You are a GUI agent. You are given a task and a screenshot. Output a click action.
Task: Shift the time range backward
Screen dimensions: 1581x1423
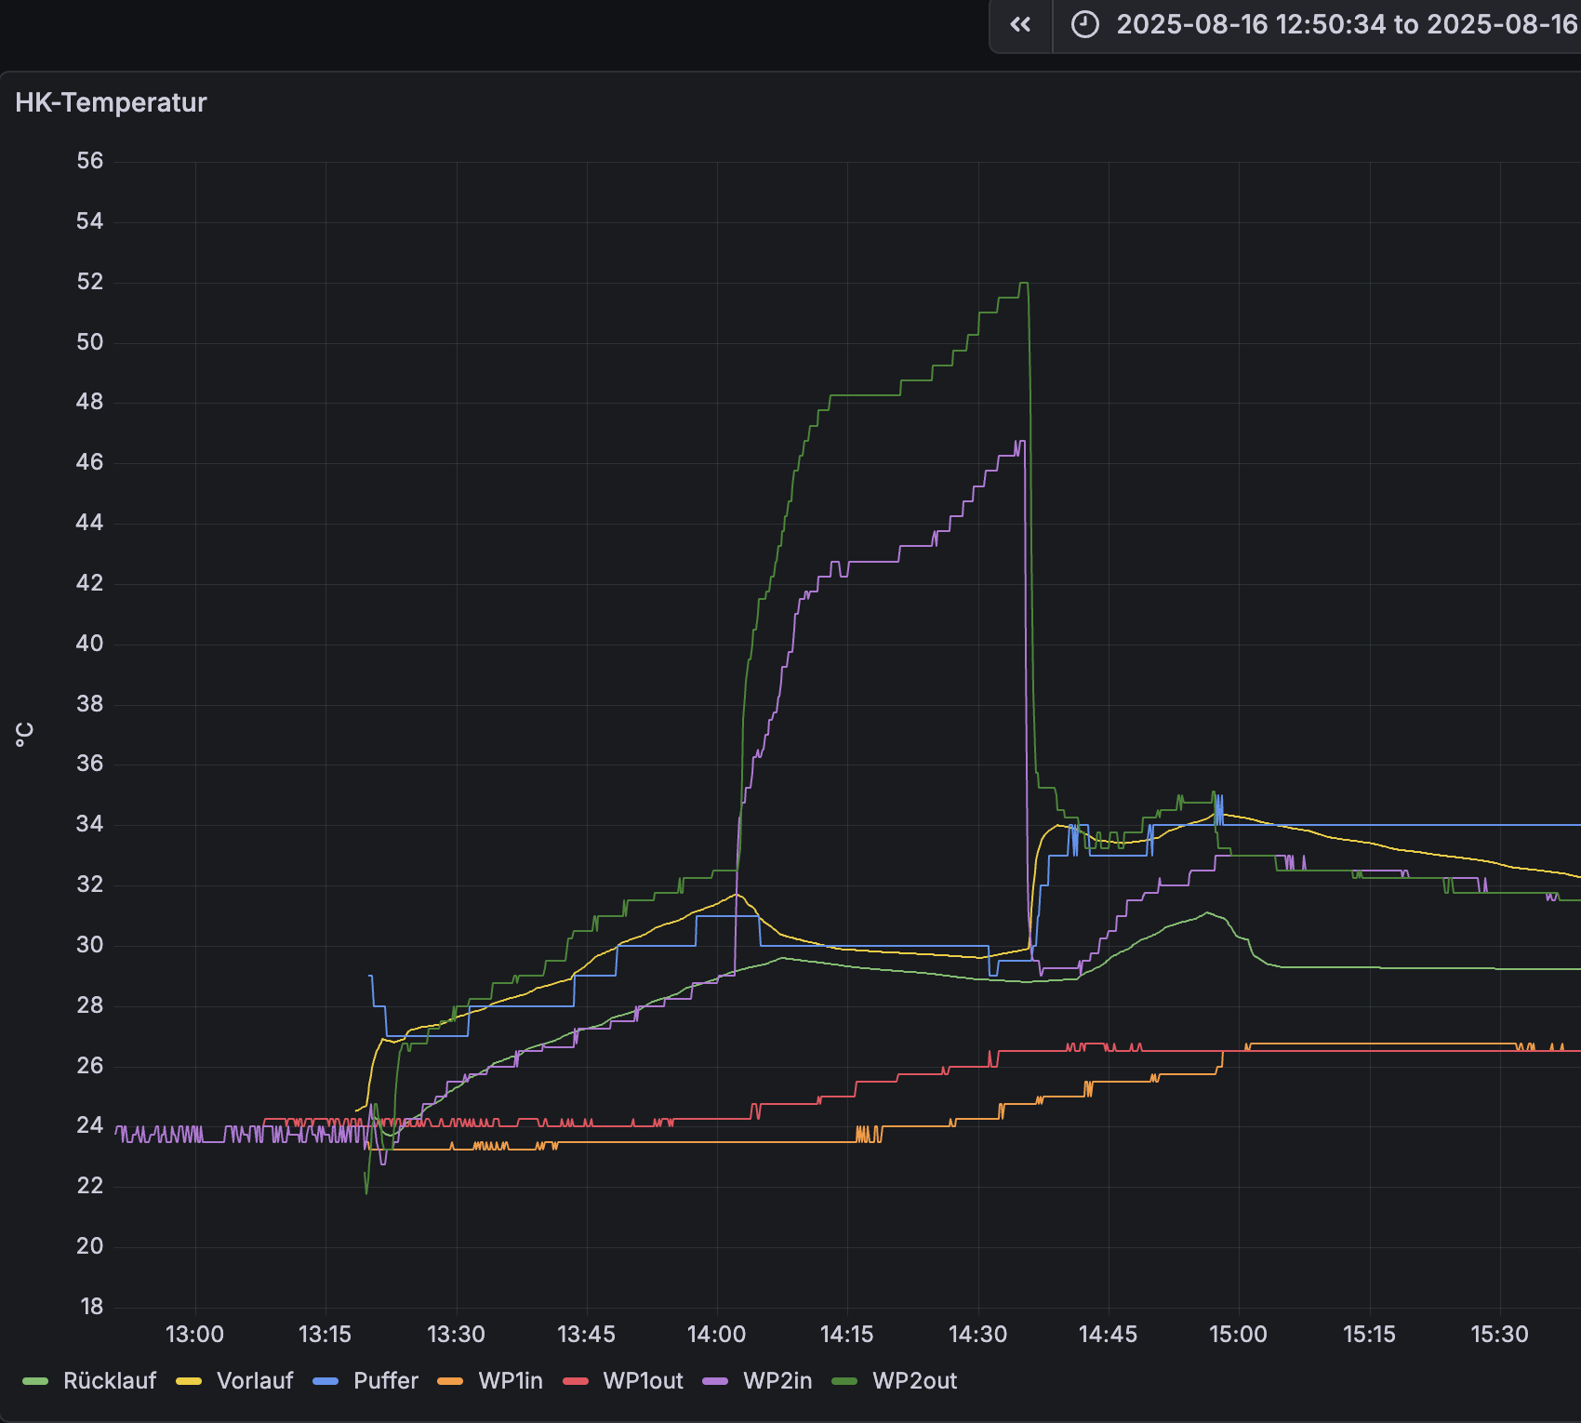click(1020, 25)
